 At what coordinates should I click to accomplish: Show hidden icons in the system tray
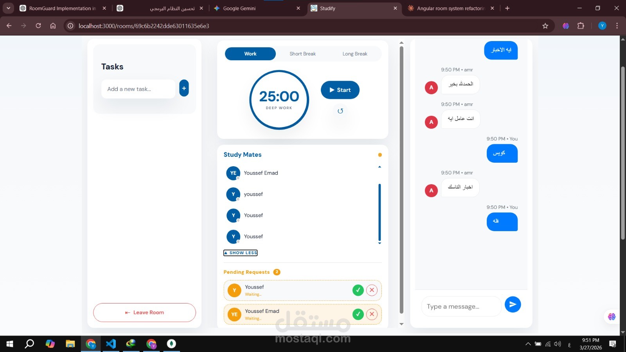(528, 344)
